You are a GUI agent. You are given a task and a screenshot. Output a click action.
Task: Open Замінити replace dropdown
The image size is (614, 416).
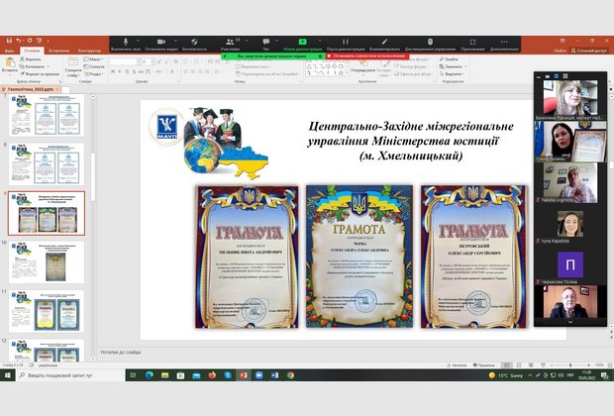pyautogui.click(x=453, y=66)
